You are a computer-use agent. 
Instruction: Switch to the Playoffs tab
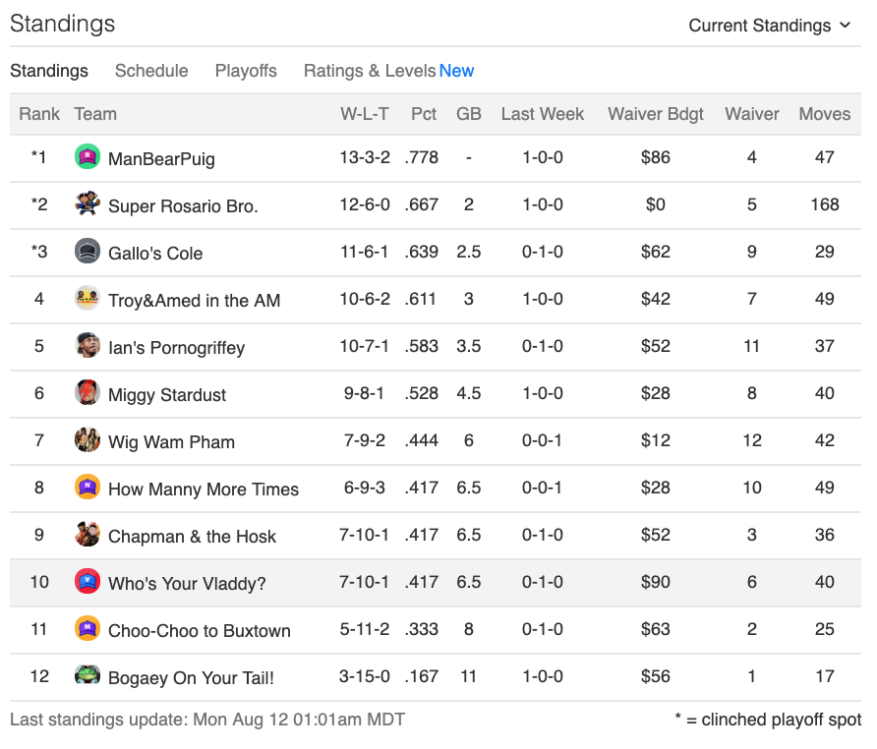246,71
